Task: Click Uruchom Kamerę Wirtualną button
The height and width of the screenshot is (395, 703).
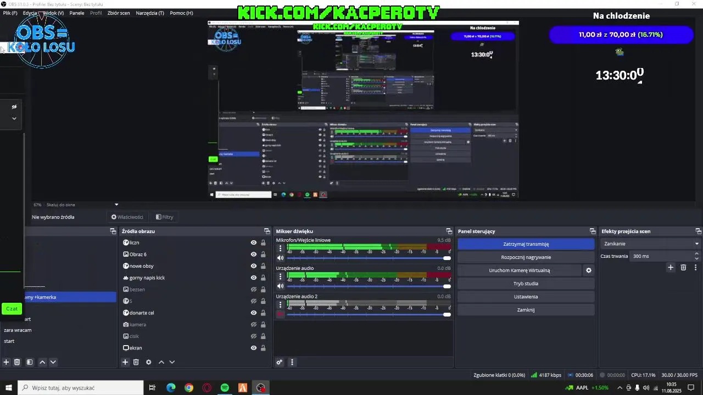Action: point(519,270)
